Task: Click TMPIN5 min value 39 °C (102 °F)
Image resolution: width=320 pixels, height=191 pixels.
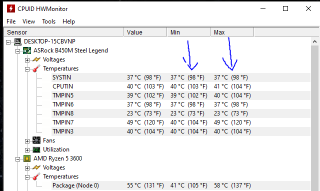Action: (x=189, y=95)
